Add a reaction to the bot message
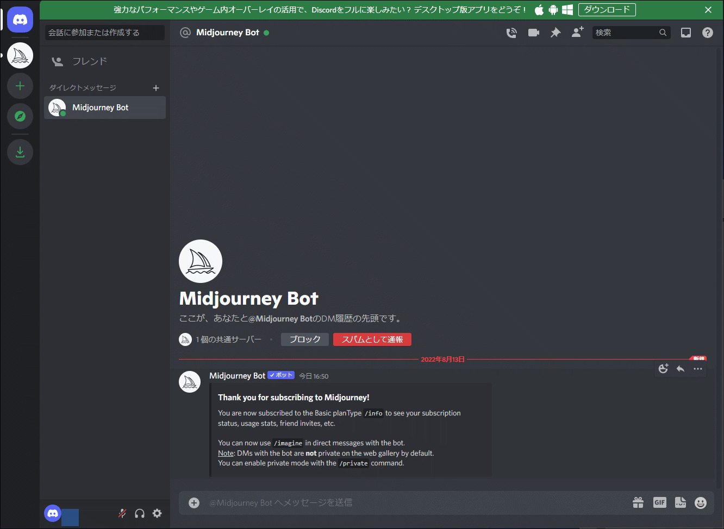 point(663,369)
